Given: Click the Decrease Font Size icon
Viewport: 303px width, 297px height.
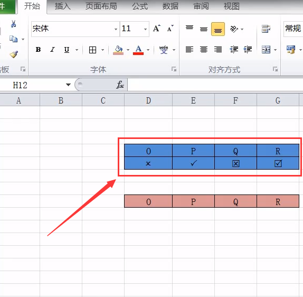Looking at the screenshot, I should (x=171, y=29).
